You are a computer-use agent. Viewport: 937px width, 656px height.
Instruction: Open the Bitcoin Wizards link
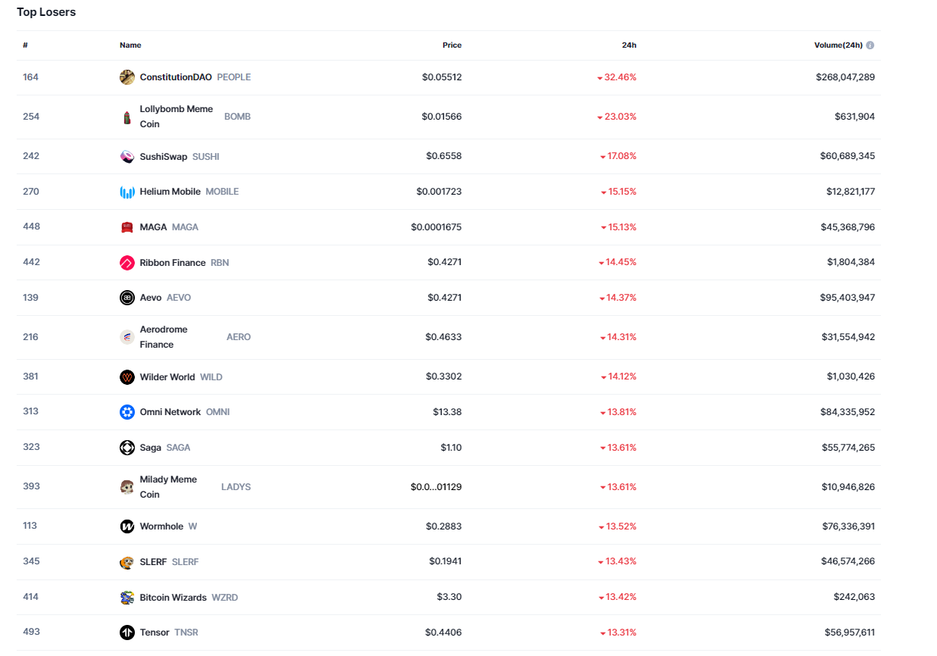(173, 598)
